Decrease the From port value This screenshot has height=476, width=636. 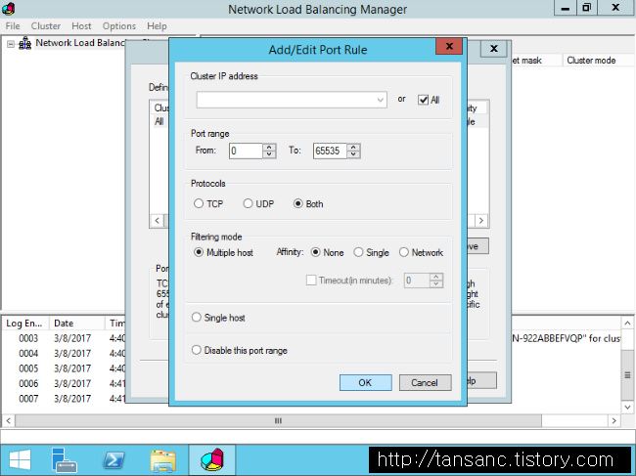(269, 154)
